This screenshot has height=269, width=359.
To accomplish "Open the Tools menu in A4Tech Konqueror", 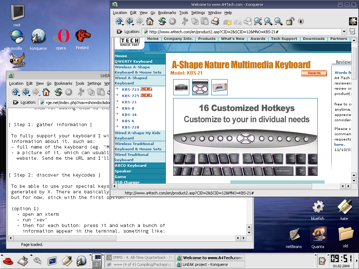I will point(184,13).
